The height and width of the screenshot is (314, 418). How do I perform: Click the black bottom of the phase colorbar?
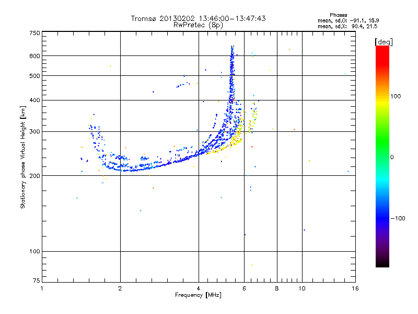(382, 263)
